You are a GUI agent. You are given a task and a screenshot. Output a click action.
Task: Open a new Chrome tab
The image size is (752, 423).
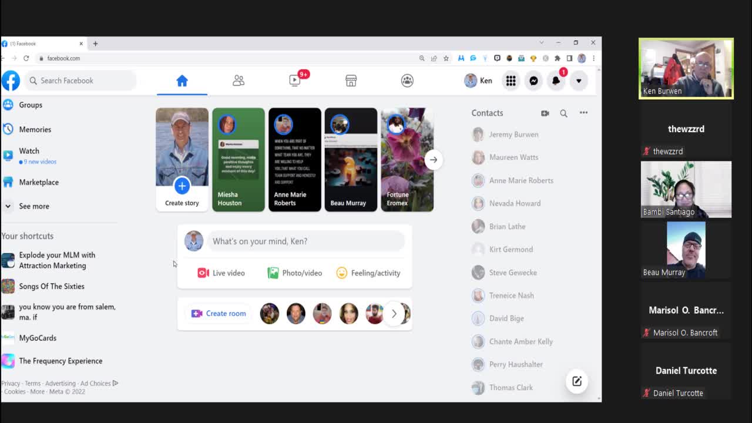(x=95, y=43)
